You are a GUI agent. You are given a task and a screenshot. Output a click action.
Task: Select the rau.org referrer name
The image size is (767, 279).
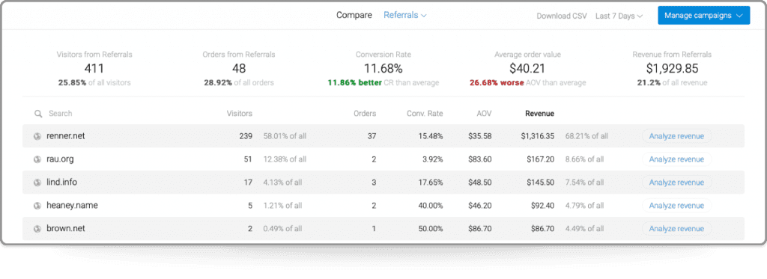click(x=60, y=159)
